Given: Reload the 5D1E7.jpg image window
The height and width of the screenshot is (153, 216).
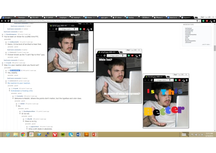Looking at the screenshot, I should tap(56, 29).
